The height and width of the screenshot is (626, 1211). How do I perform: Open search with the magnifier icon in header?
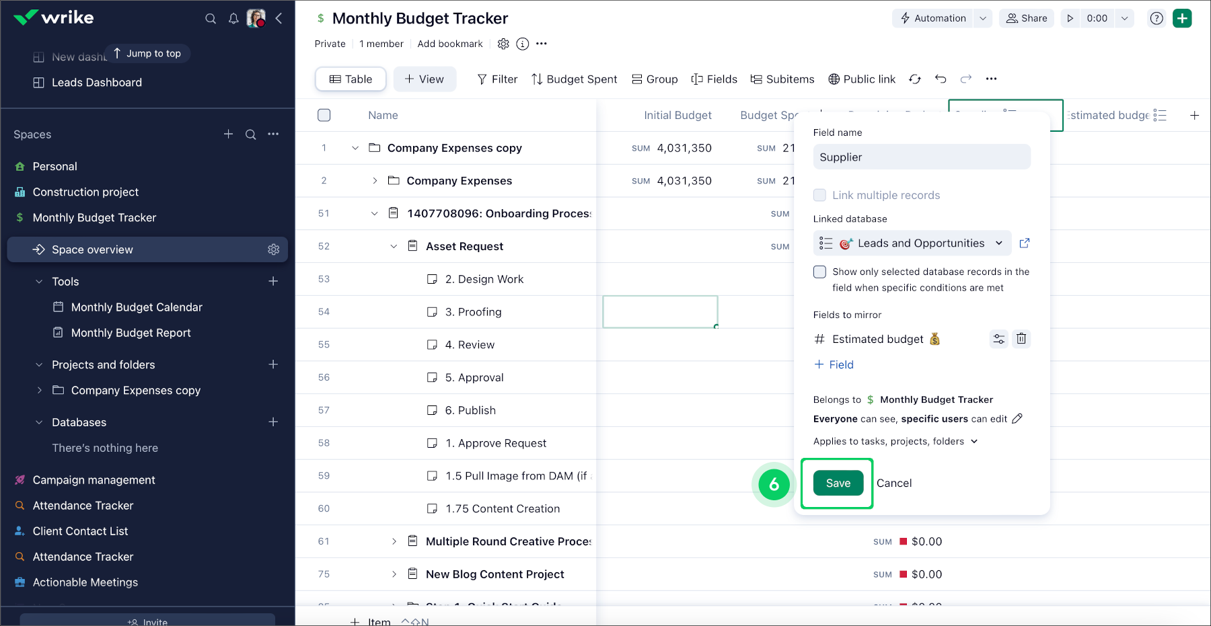(x=211, y=19)
